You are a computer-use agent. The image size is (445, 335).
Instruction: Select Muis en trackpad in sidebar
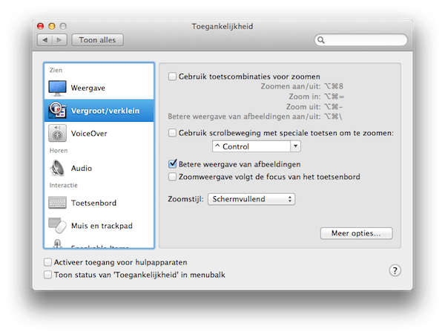[x=99, y=225]
